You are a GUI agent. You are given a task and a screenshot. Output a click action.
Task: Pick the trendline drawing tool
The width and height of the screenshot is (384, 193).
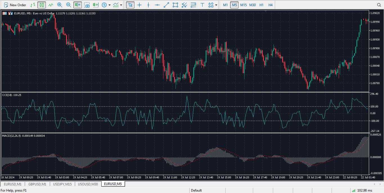pos(166,5)
